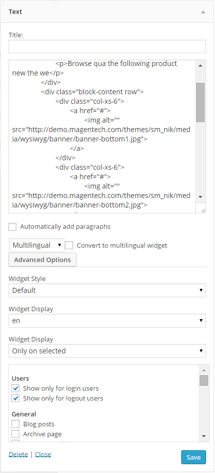Uncheck Show only for login users
This screenshot has height=473, width=215.
(15, 388)
